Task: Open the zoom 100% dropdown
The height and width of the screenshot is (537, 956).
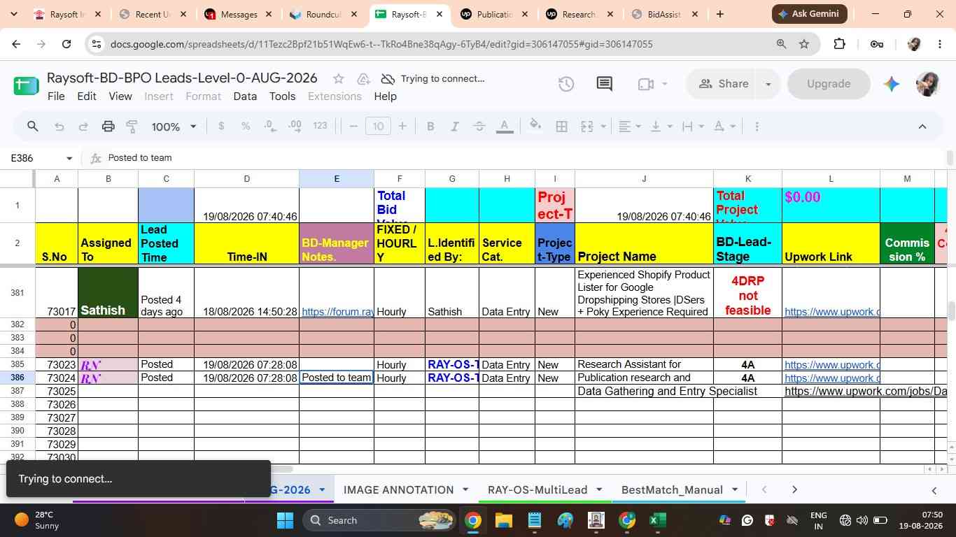Action: point(174,127)
